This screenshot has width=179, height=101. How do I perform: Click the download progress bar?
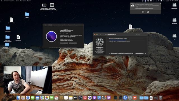click(127, 40)
